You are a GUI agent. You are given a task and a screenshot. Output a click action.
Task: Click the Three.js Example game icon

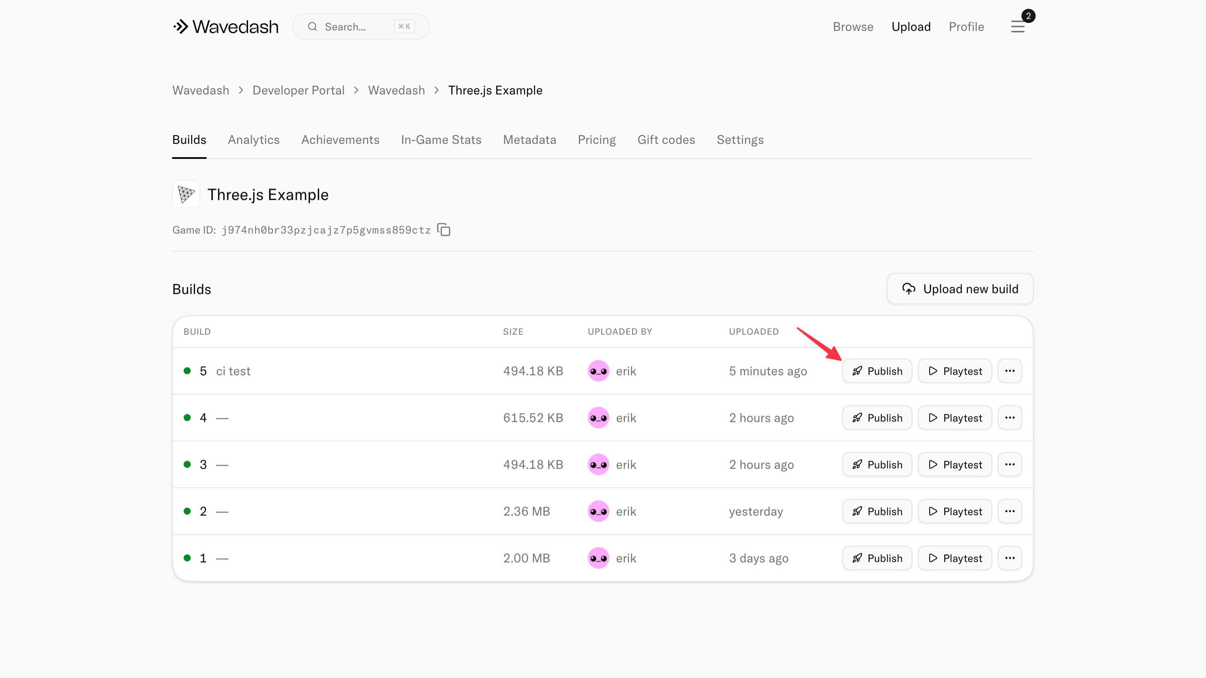coord(186,194)
